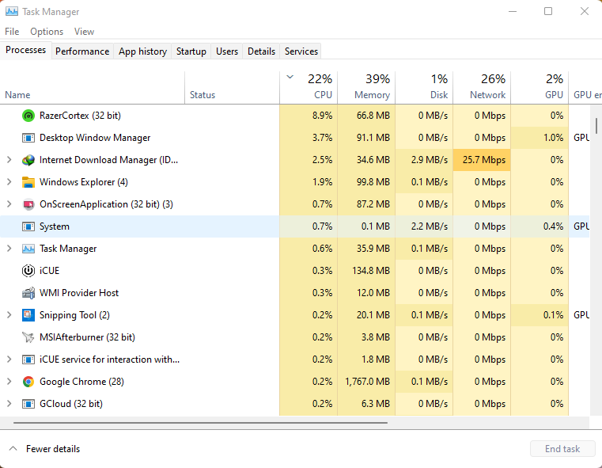602x468 pixels.
Task: Click the System process icon
Action: 28,226
